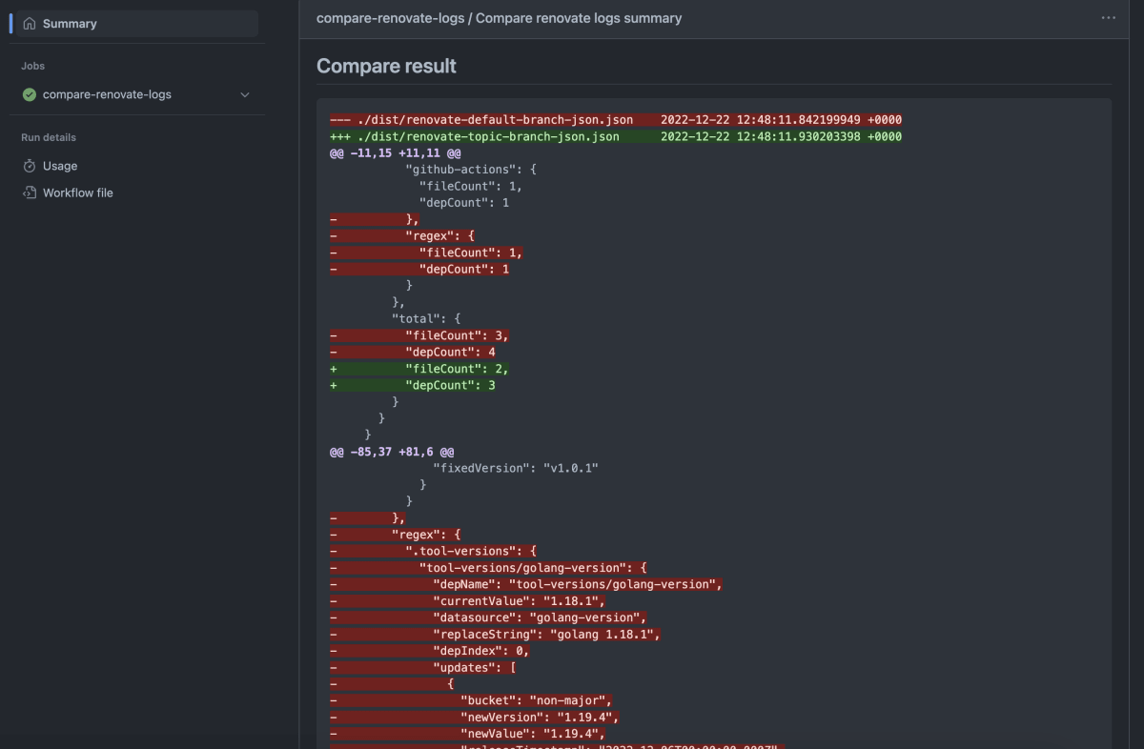Screen dimensions: 1144x749
Task: Click the green success check icon
Action: point(30,95)
